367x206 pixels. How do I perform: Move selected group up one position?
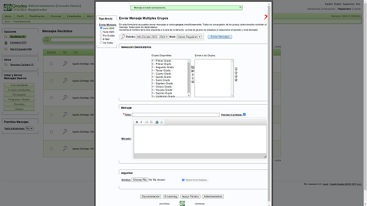click(x=236, y=73)
